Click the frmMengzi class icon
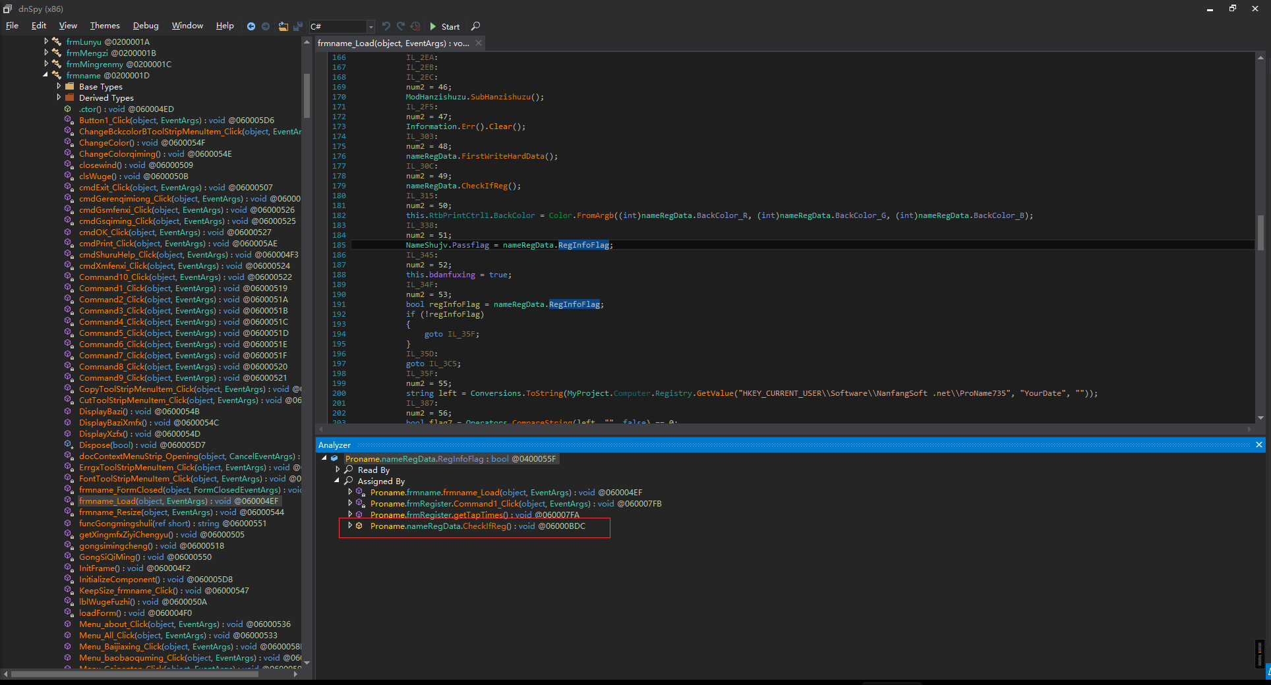 click(x=57, y=53)
